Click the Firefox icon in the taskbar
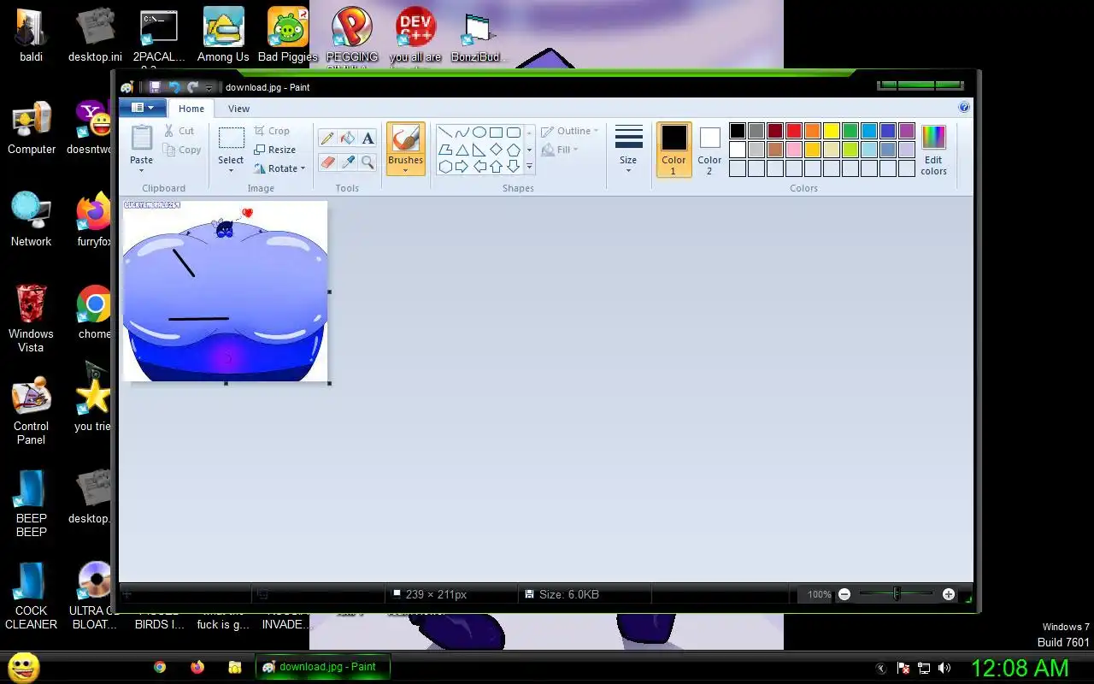The width and height of the screenshot is (1094, 684). (x=197, y=667)
